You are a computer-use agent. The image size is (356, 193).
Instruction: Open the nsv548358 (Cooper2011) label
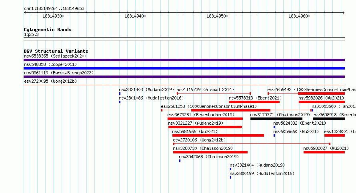[50, 64]
